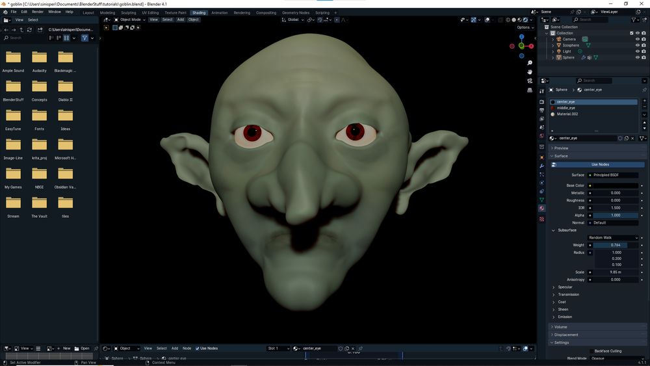The image size is (650, 366).
Task: Switch to the UV Editing workspace tab
Action: tap(150, 13)
